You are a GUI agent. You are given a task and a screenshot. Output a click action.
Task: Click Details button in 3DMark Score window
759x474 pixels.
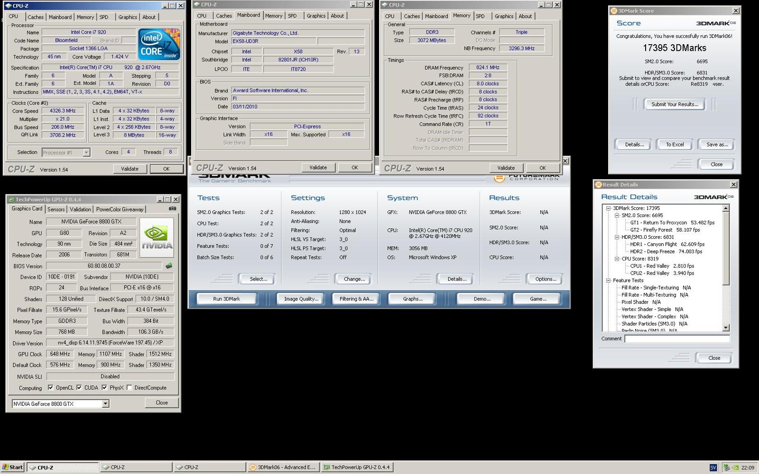[x=634, y=145]
